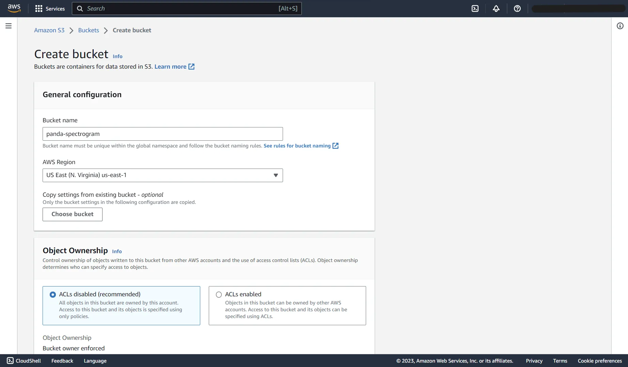
Task: Open the Learn more link
Action: click(170, 67)
